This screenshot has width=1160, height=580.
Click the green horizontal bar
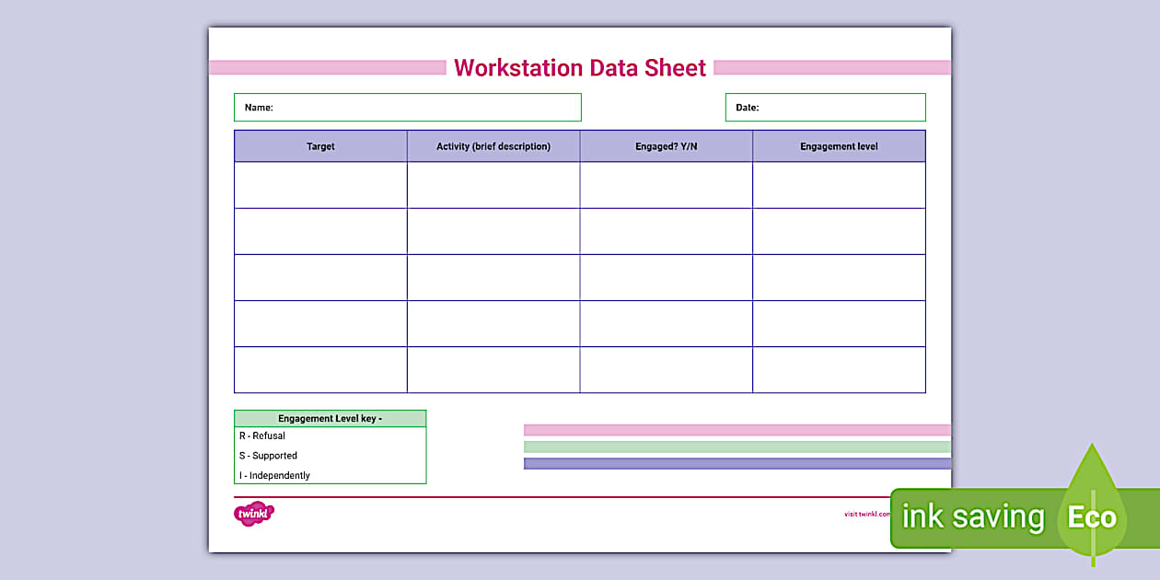click(737, 447)
